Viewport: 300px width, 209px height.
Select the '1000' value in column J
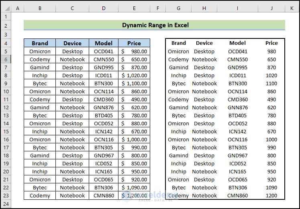click(271, 139)
